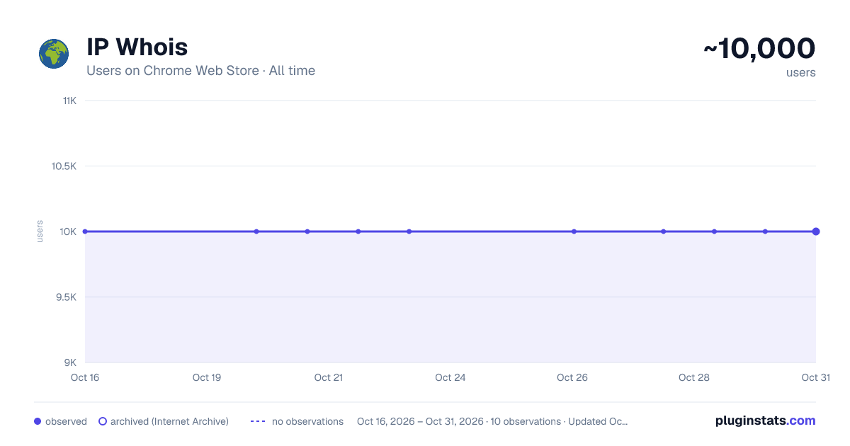Click the date range and observations text
The width and height of the screenshot is (850, 446).
point(492,421)
